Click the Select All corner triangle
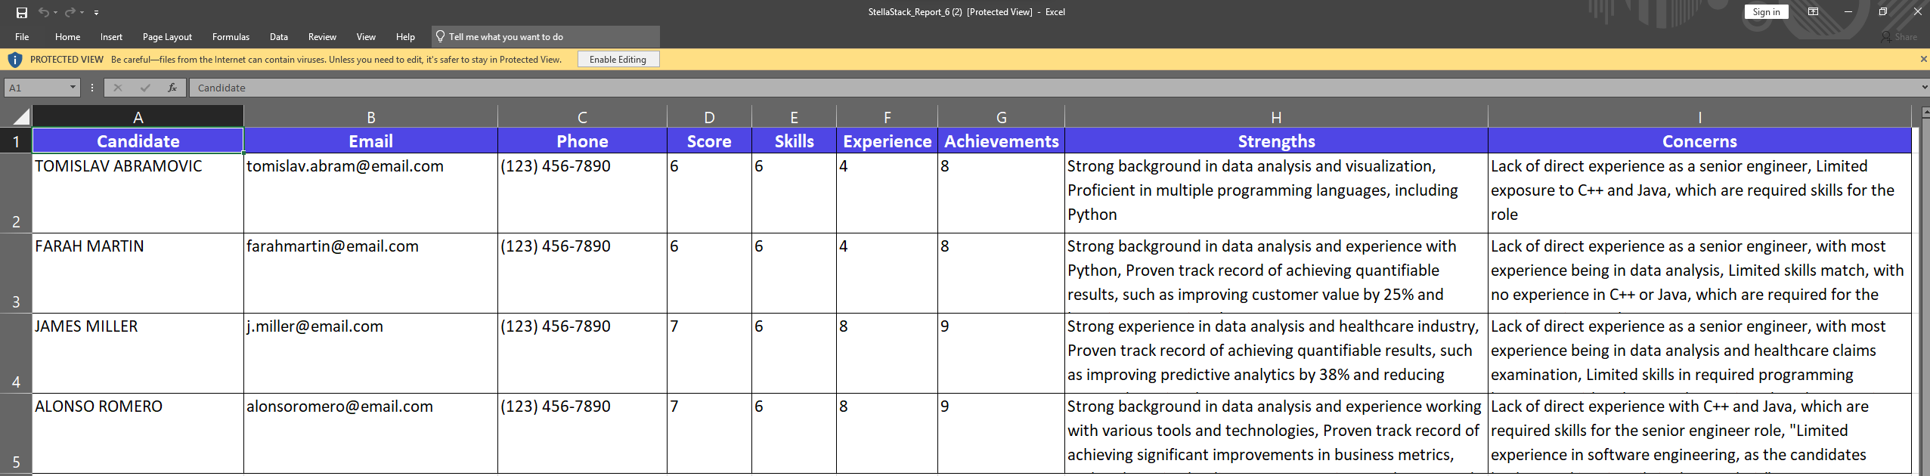The height and width of the screenshot is (476, 1930). pos(21,116)
